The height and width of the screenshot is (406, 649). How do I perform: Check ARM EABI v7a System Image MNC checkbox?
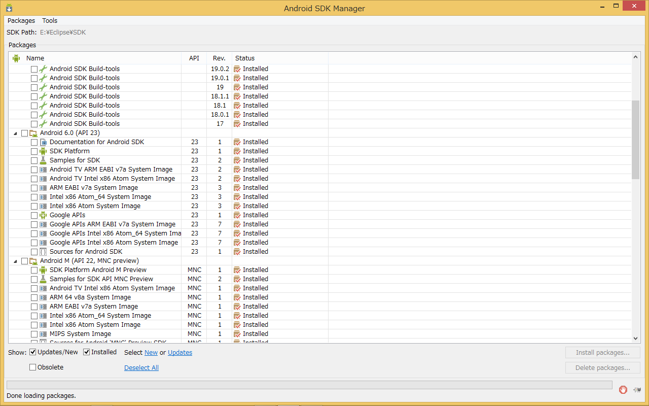(34, 307)
